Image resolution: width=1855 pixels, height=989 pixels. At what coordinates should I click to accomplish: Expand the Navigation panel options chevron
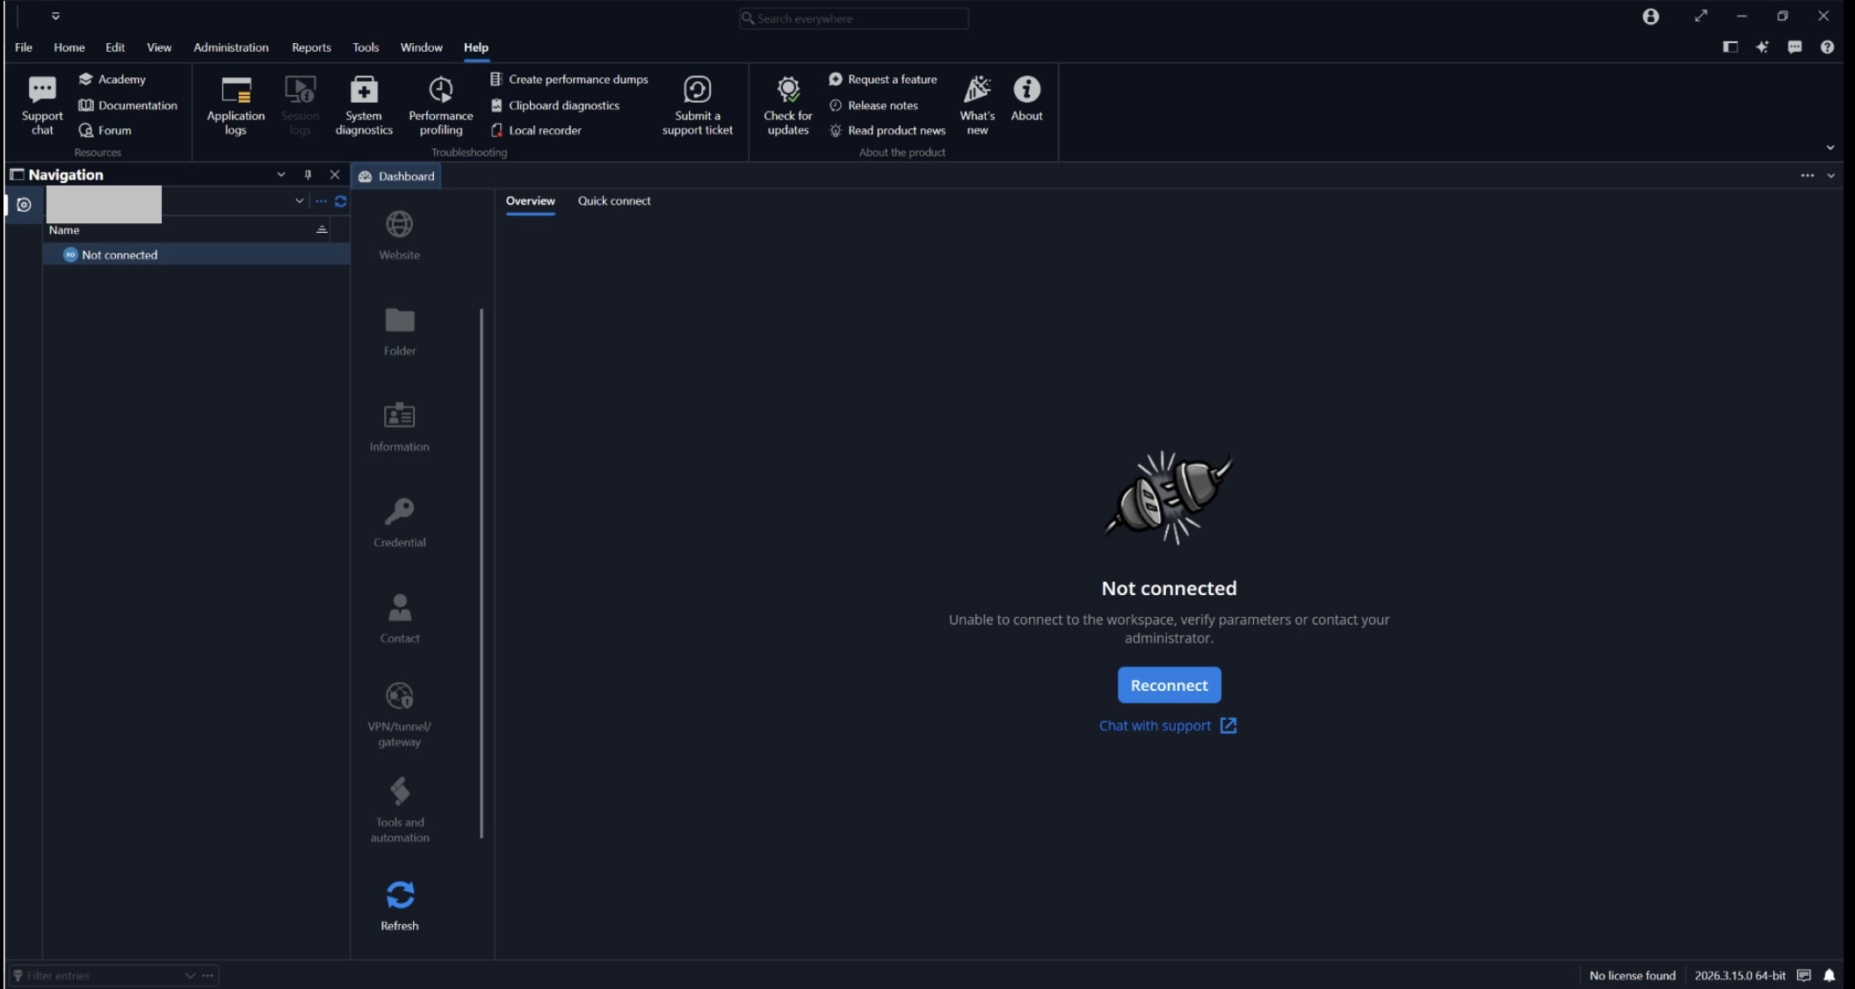281,175
